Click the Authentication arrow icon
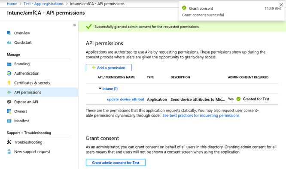Screen dimensions: 286x169 tap(9, 73)
